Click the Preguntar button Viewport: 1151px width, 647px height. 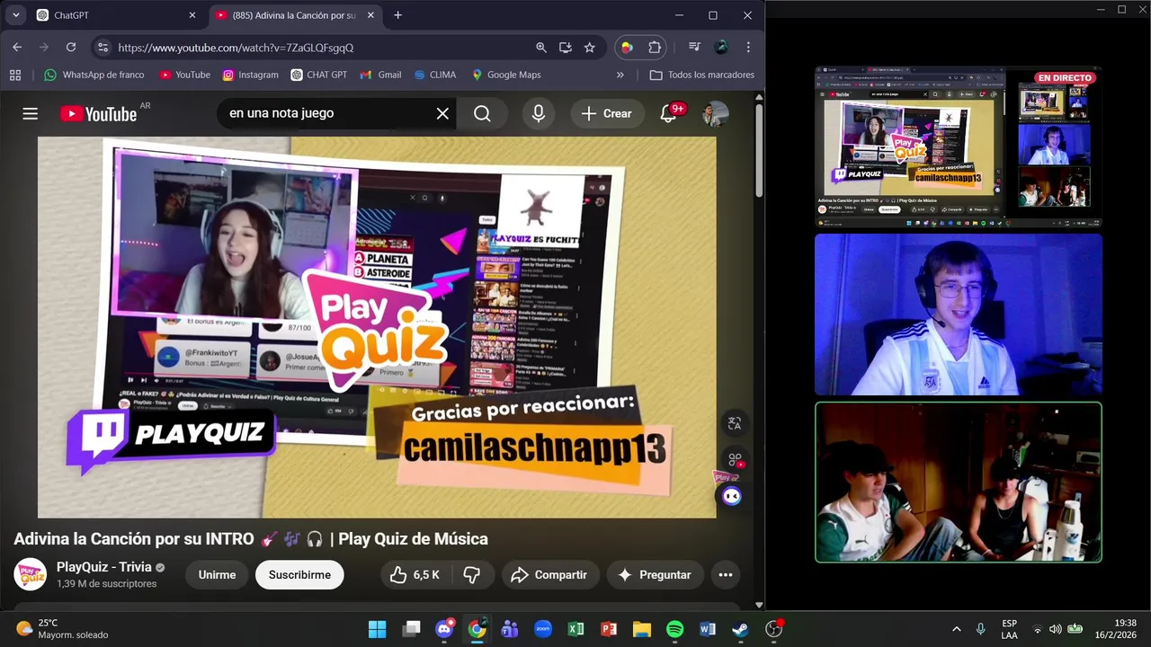[x=654, y=575]
